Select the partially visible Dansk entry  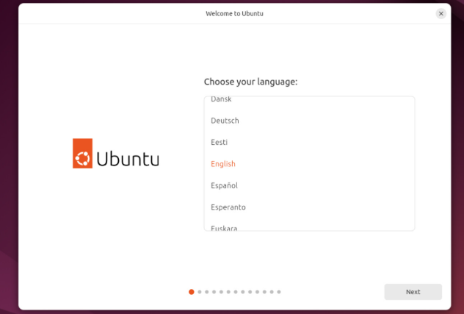(309, 99)
